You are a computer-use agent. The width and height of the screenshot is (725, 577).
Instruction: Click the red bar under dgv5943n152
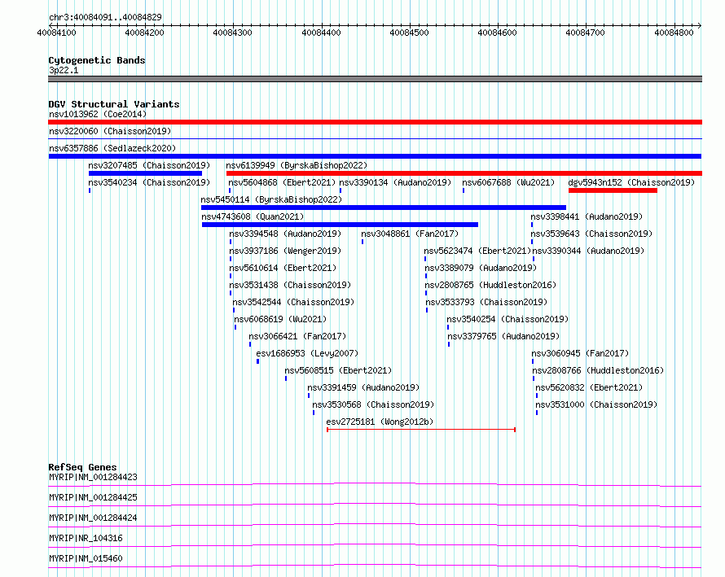pyautogui.click(x=613, y=190)
